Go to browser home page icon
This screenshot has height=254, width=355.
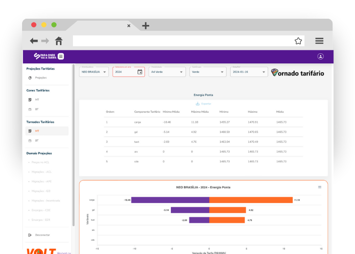pyautogui.click(x=59, y=41)
